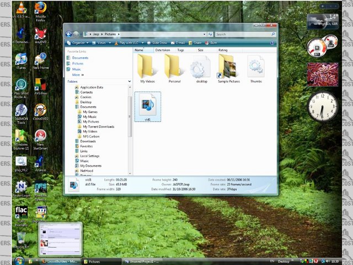Screen dimensions: 353x265
Task: Sort files by the Name column
Action: pos(139,50)
